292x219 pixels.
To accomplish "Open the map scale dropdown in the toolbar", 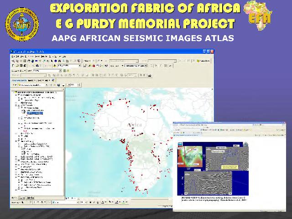I will pos(79,66).
